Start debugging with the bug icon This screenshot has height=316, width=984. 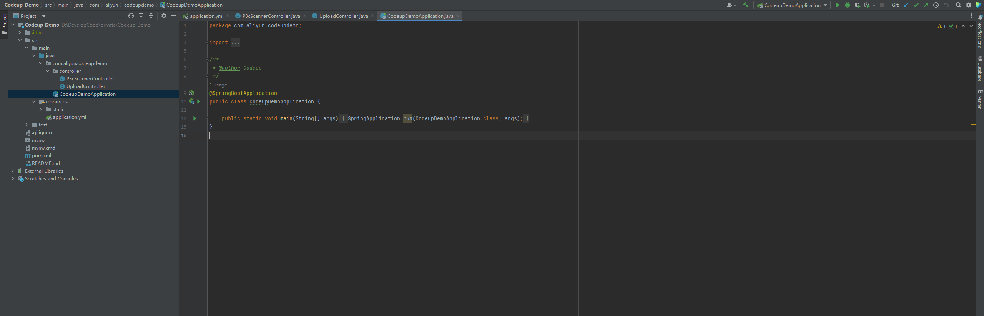[x=847, y=5]
